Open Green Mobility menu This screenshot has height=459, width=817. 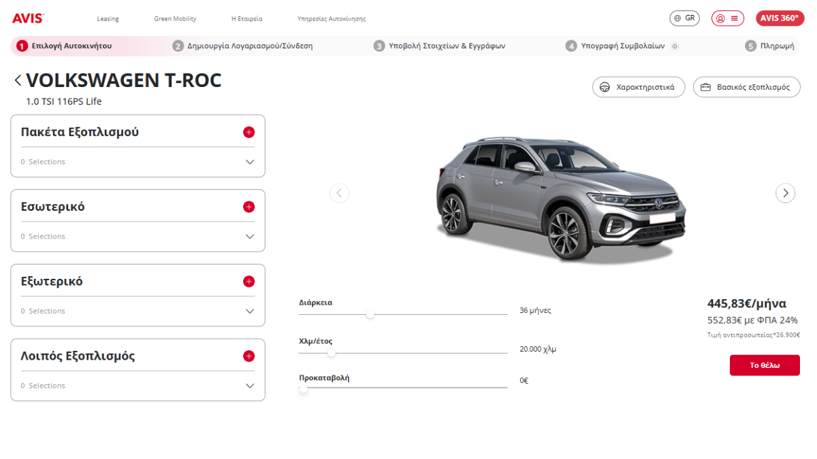175,19
